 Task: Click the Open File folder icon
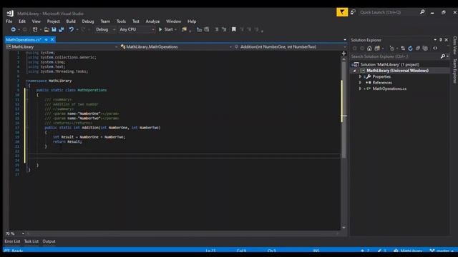point(47,29)
